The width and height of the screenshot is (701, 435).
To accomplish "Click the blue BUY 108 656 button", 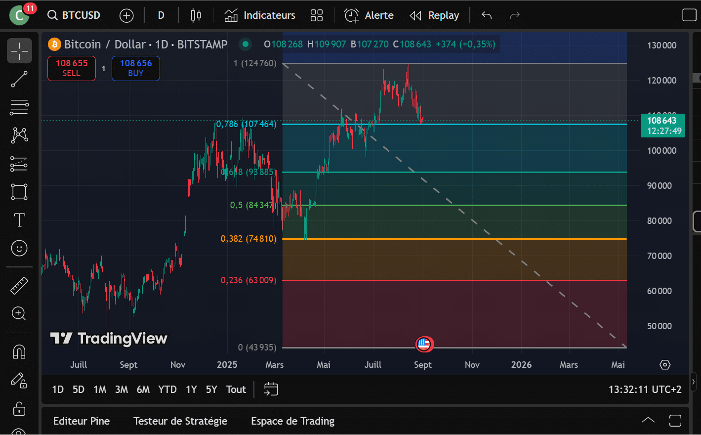I will [x=136, y=68].
